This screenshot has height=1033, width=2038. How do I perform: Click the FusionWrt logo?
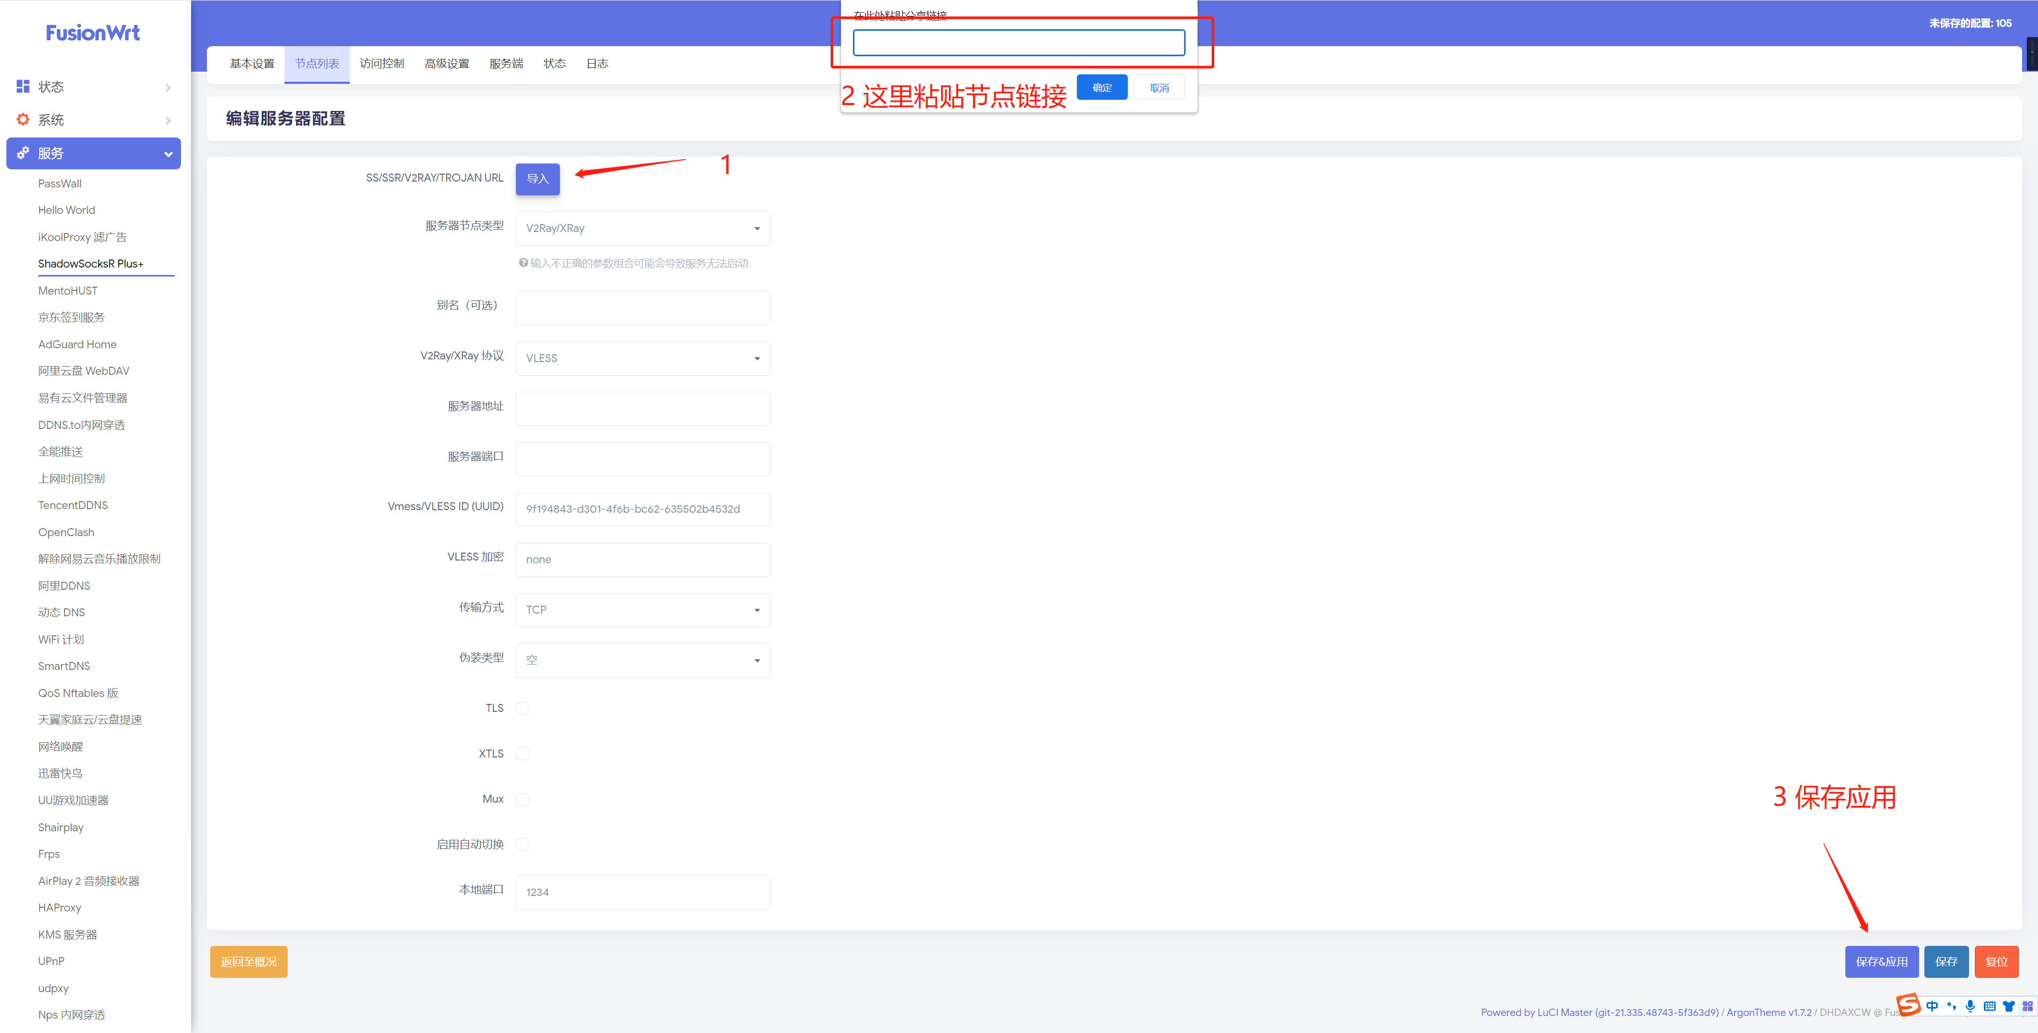click(92, 32)
